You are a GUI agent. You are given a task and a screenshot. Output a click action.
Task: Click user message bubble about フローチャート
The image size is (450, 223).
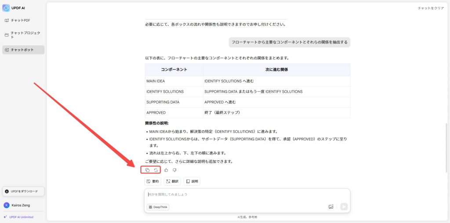[x=290, y=42]
